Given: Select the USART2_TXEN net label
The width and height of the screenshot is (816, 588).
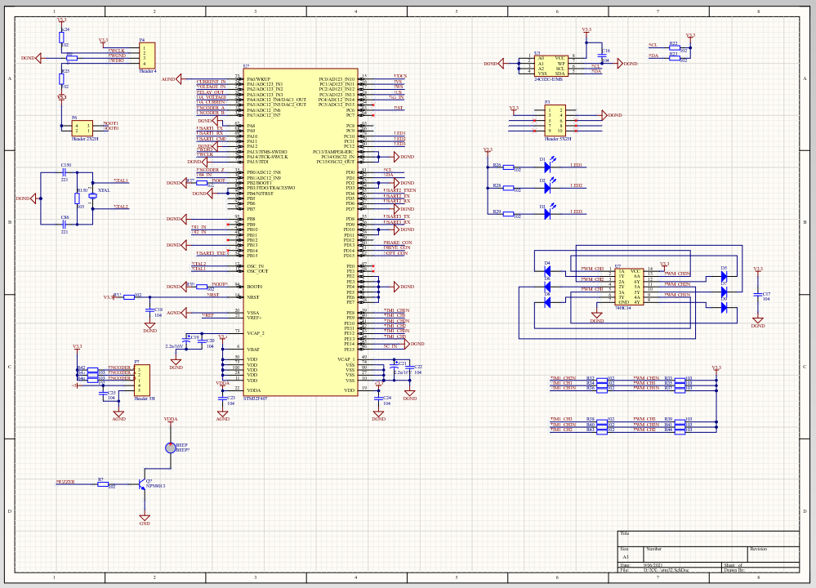Looking at the screenshot, I should point(400,190).
